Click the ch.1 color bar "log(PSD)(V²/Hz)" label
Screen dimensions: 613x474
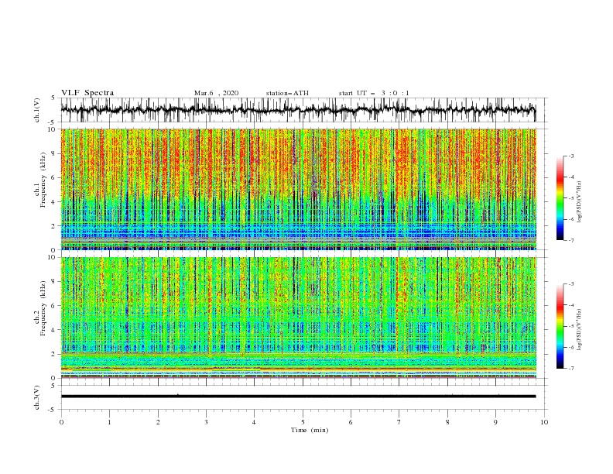click(x=580, y=202)
